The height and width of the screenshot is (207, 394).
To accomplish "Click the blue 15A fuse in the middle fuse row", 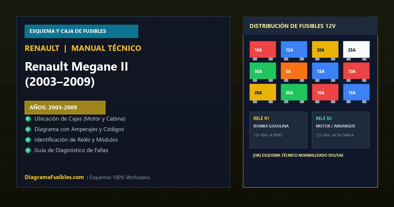I will [x=325, y=71].
